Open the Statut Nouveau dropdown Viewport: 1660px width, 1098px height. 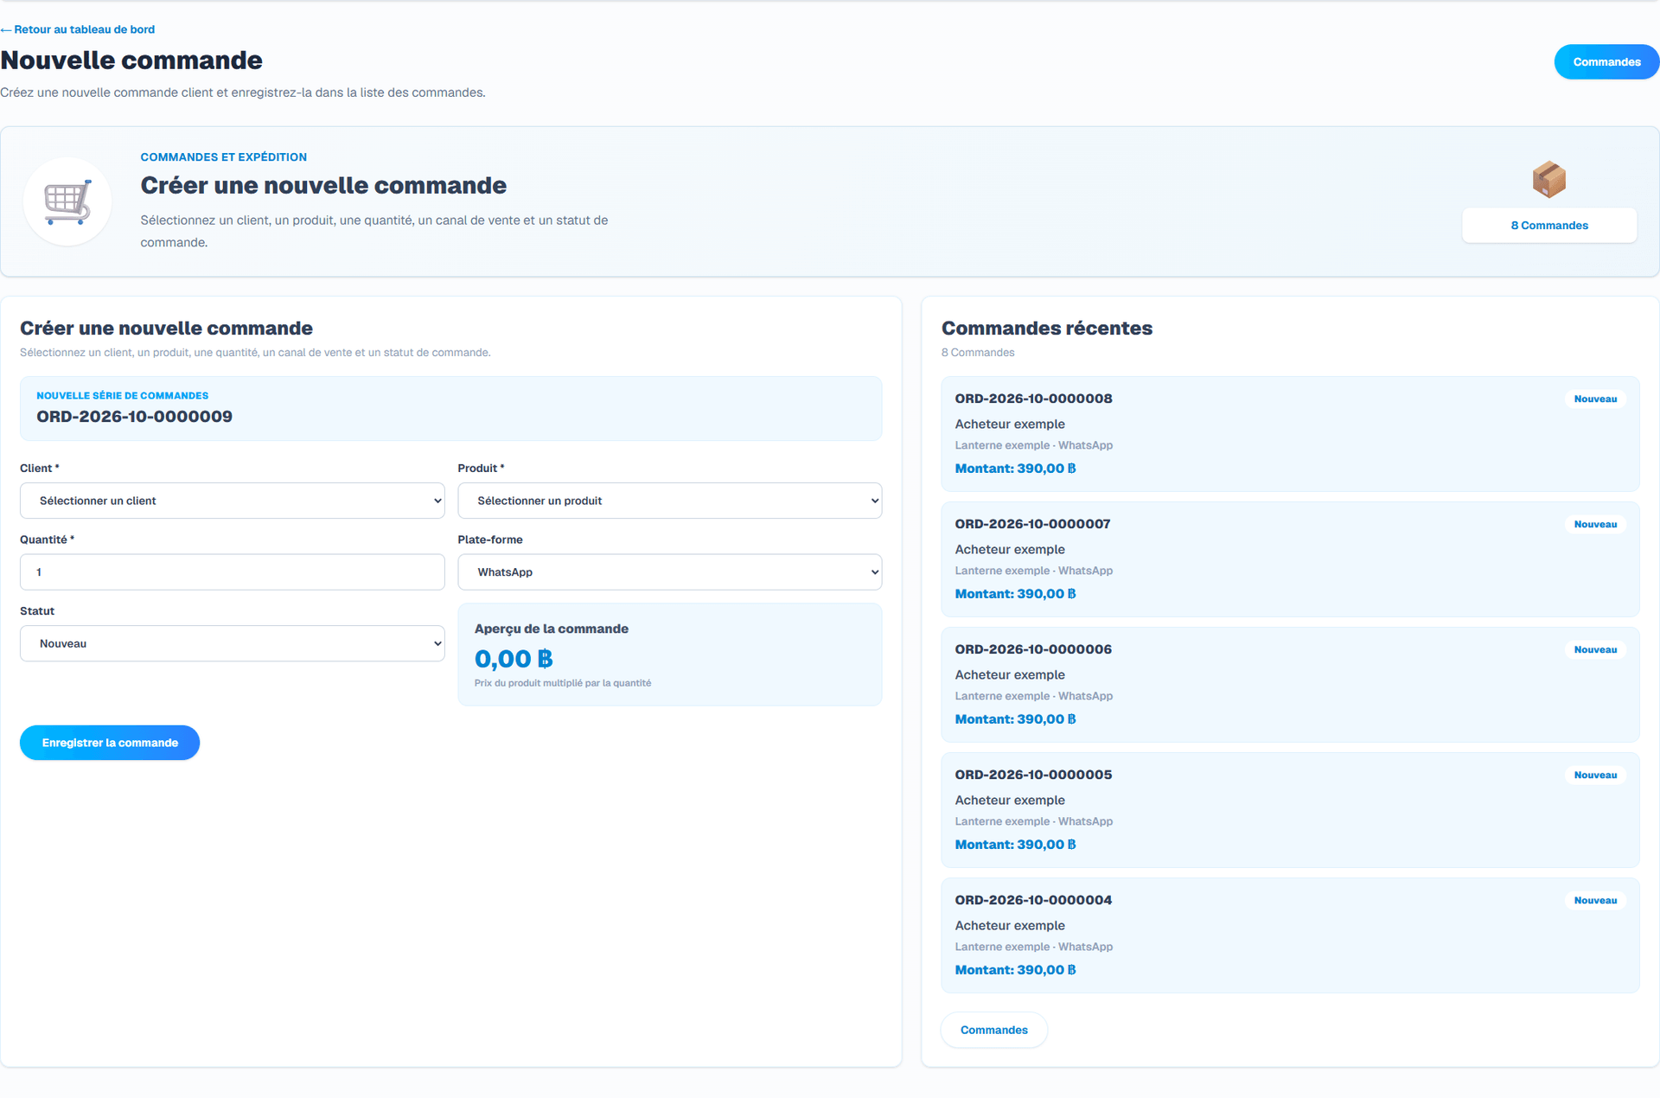tap(232, 643)
